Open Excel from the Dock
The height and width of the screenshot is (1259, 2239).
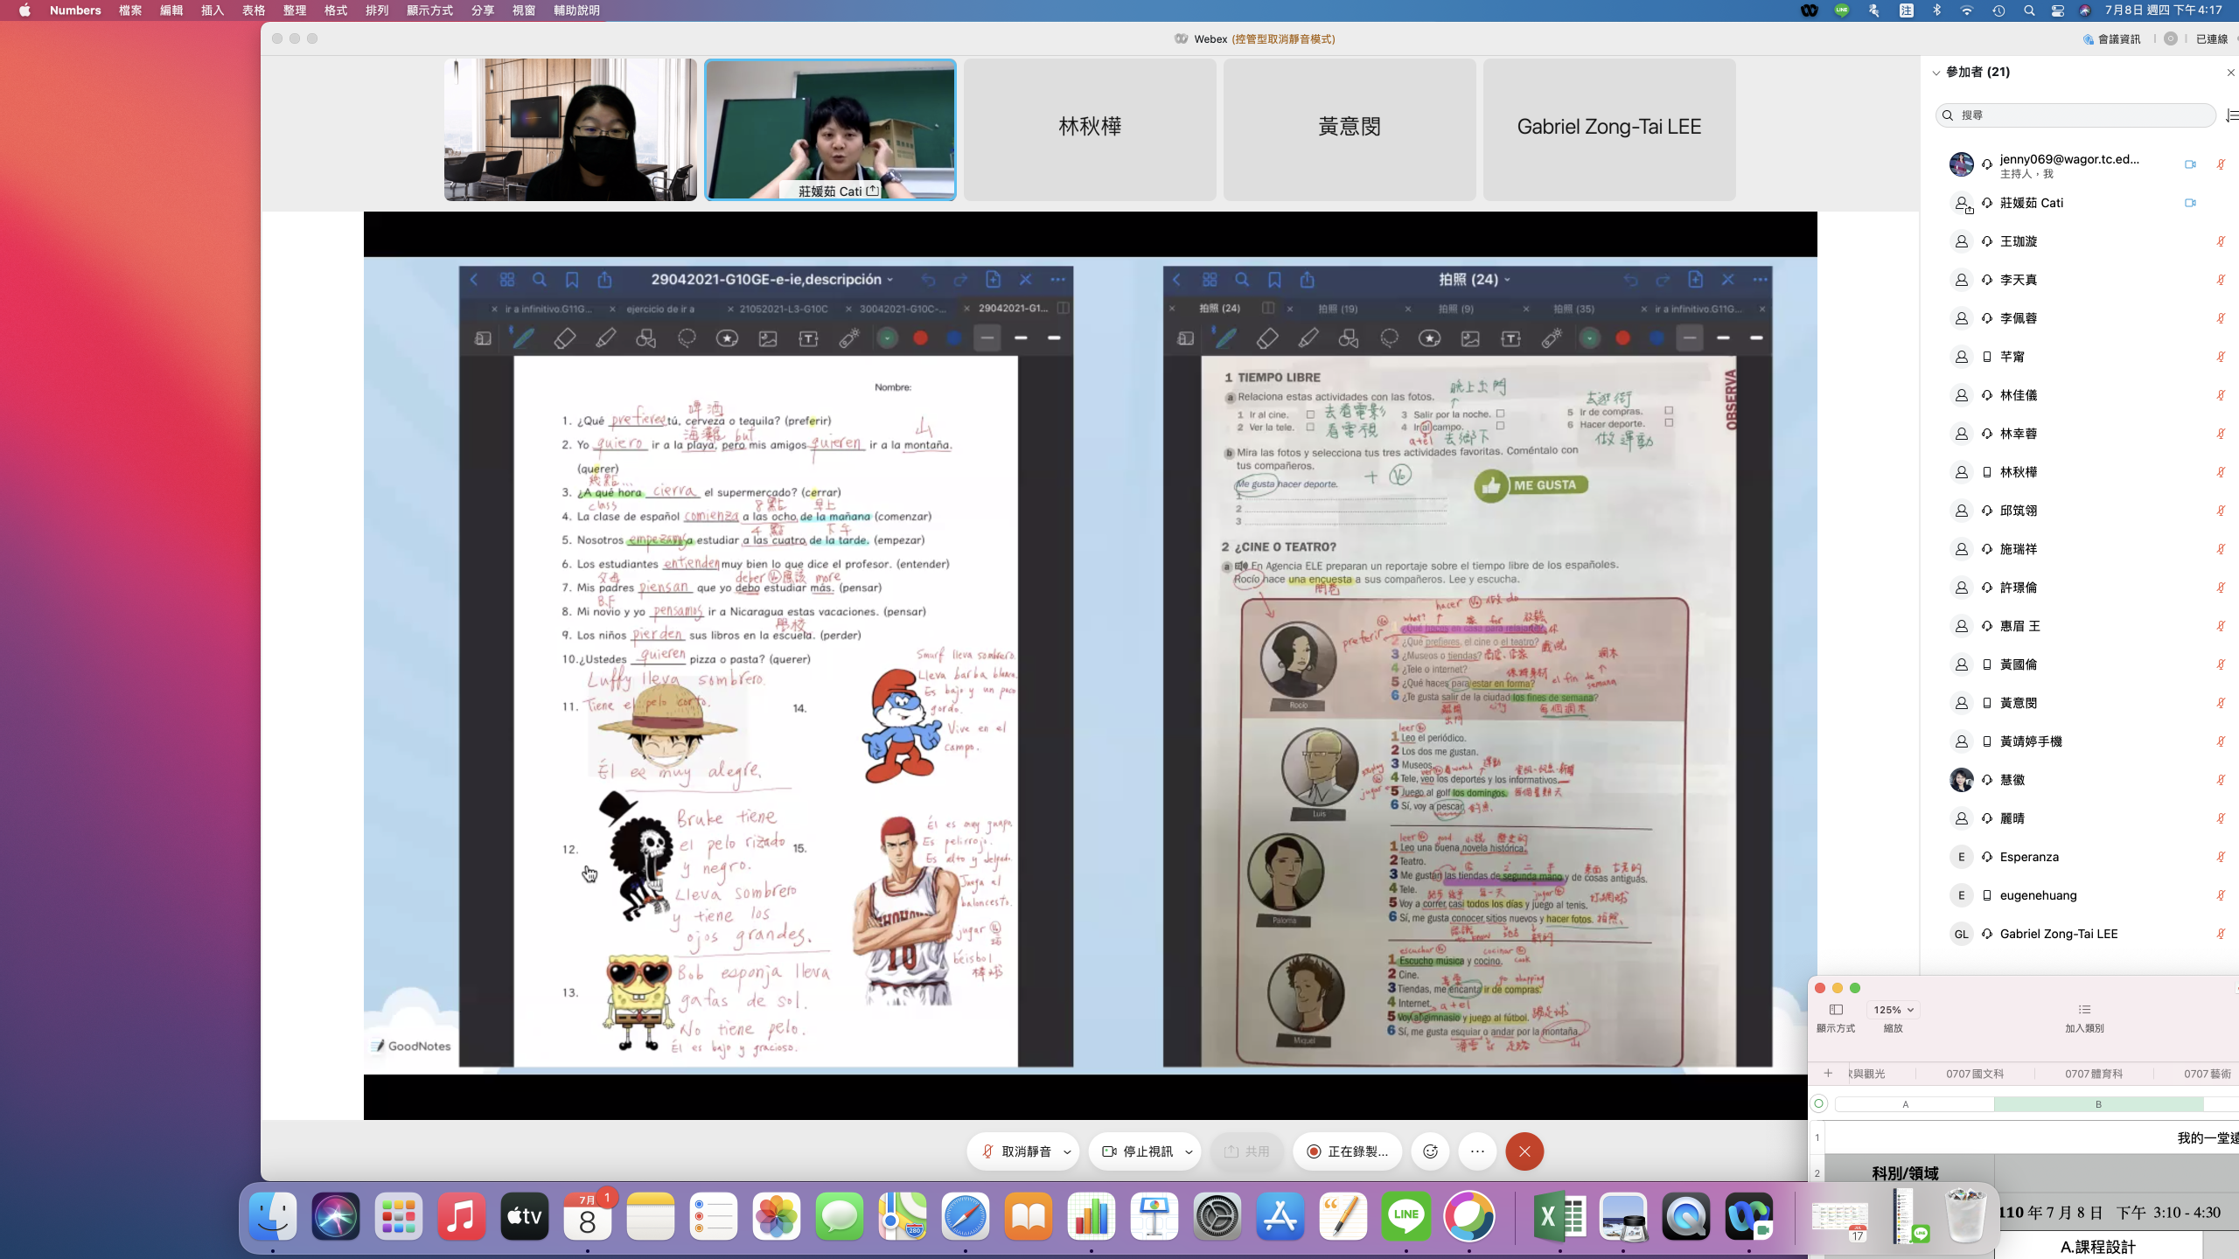click(x=1559, y=1216)
